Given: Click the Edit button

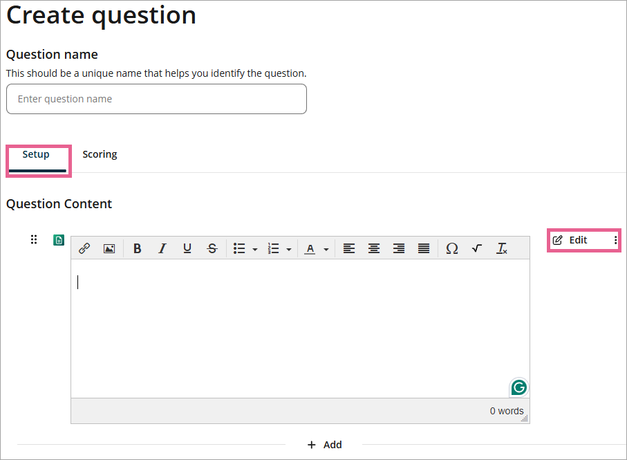Looking at the screenshot, I should tap(571, 240).
